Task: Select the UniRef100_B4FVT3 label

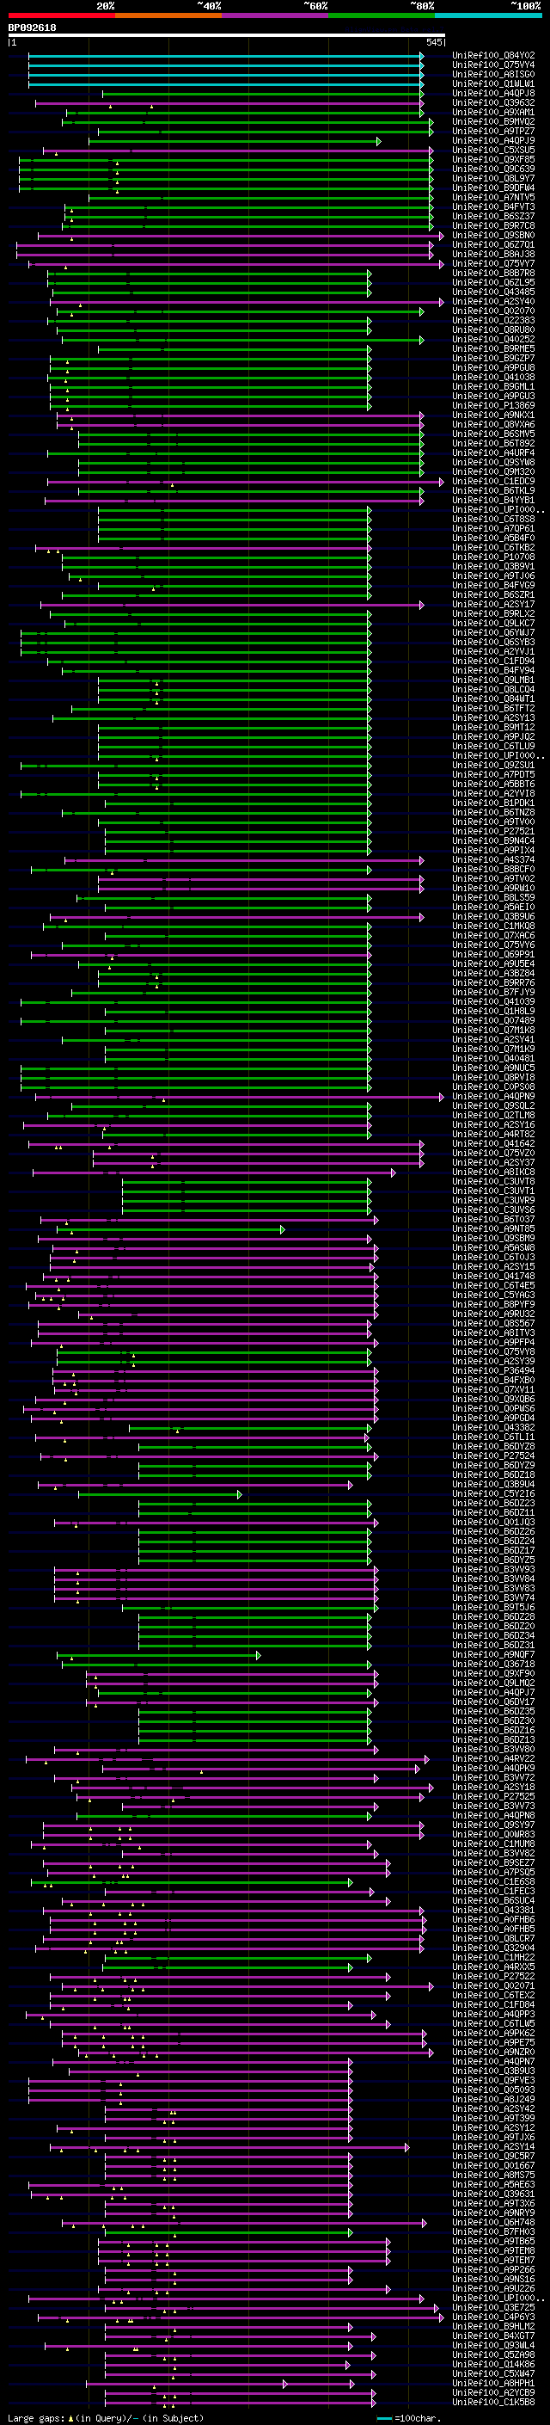Action: click(x=493, y=207)
